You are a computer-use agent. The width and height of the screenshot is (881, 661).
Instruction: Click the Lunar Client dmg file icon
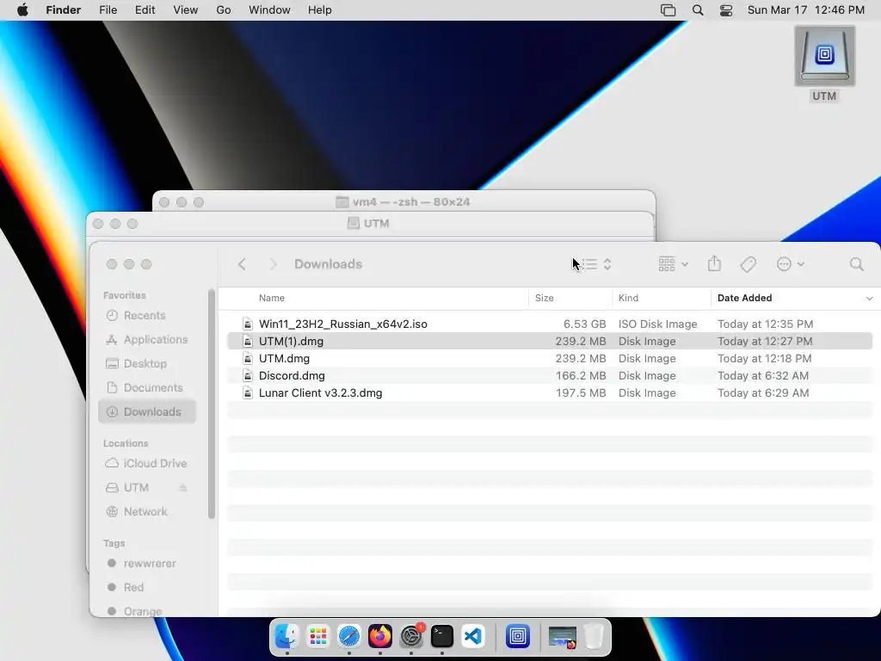(x=247, y=392)
